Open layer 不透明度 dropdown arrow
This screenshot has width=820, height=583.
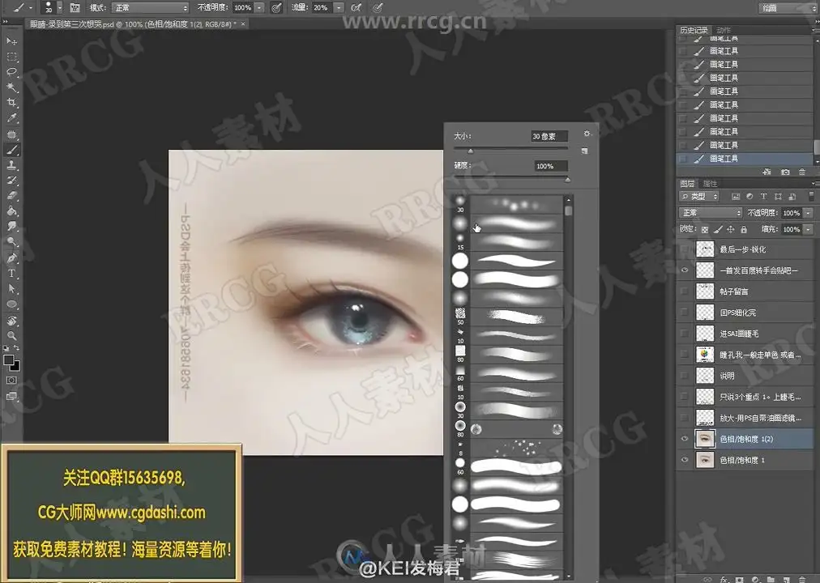coord(809,213)
